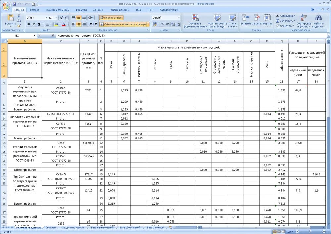This screenshot has height=234, width=331.
Task: Align text to the right
Action: coord(84,24)
